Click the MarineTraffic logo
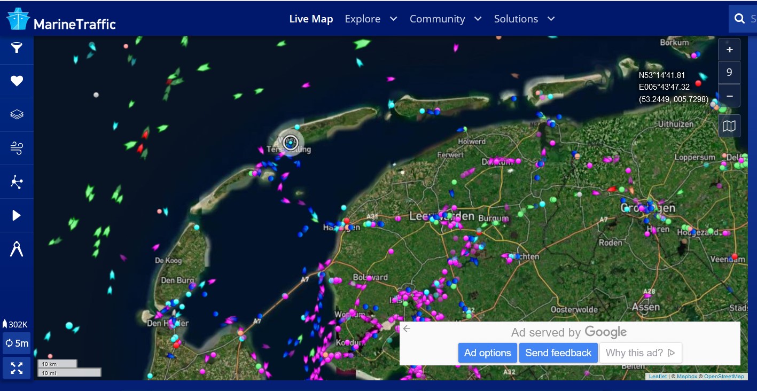757x391 pixels. click(61, 19)
